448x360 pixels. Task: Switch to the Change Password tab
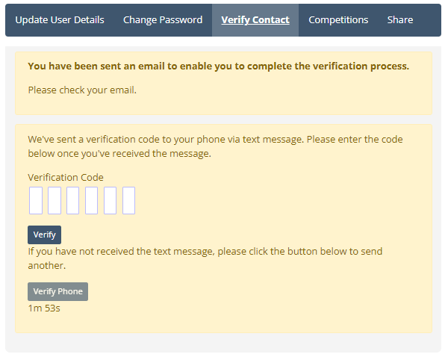(x=163, y=20)
